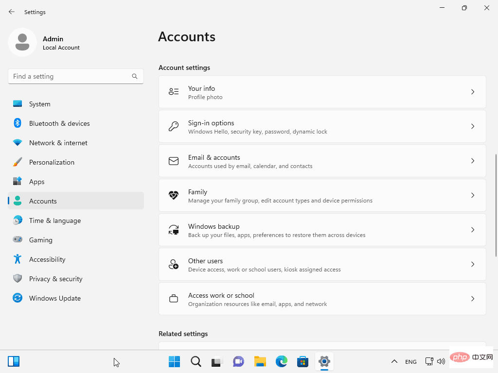Click the Sign-in options key icon

click(x=174, y=126)
